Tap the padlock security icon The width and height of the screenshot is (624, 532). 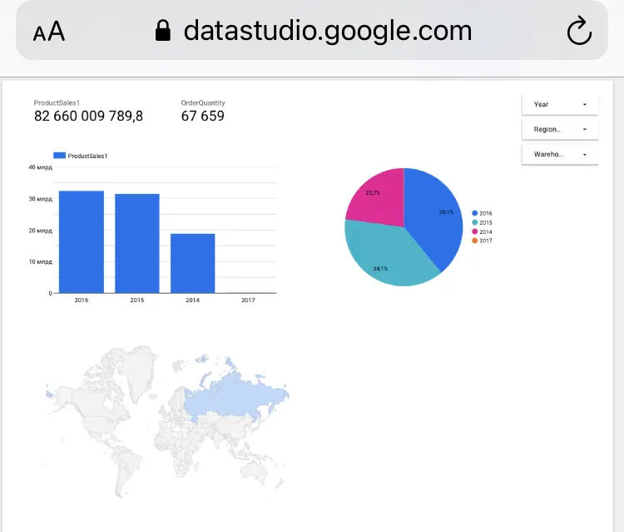click(x=163, y=31)
